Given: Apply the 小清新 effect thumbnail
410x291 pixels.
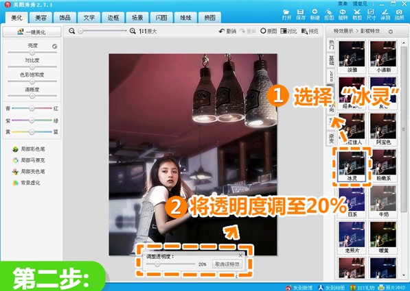Looking at the screenshot, I should pos(383,56).
